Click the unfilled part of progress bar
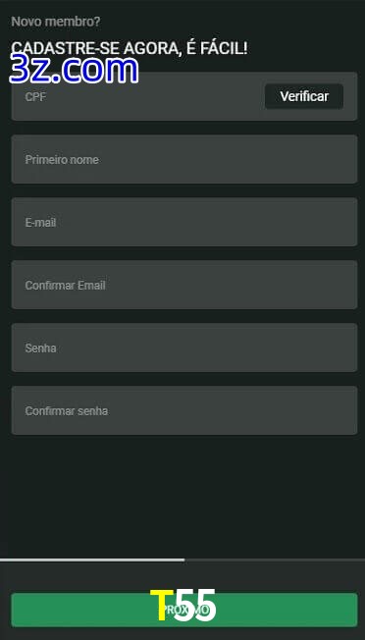 pyautogui.click(x=275, y=560)
